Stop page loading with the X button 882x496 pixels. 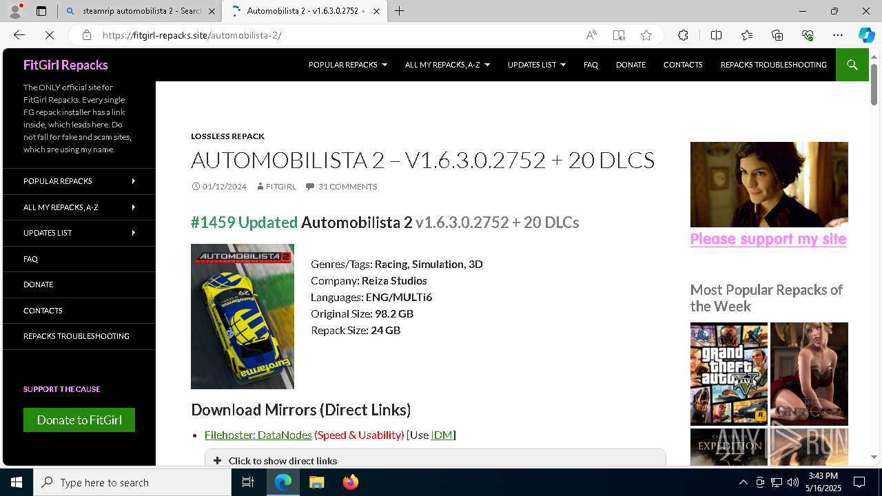point(50,35)
